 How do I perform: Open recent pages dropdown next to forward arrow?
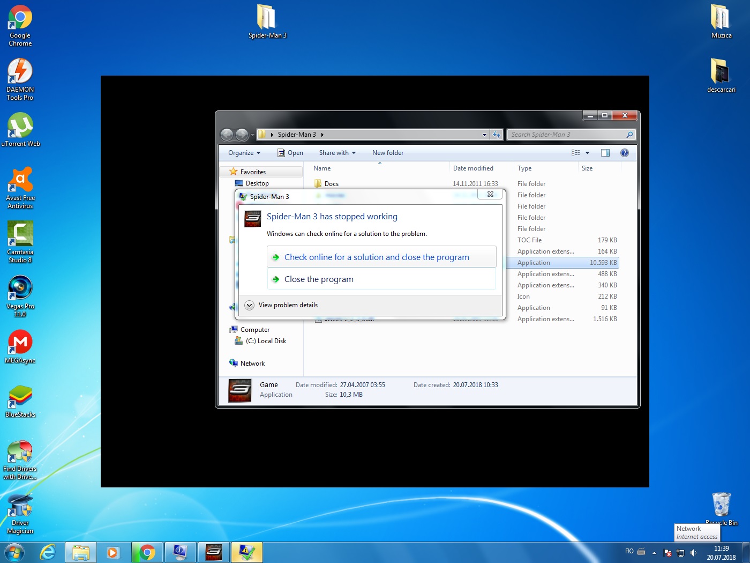[252, 135]
